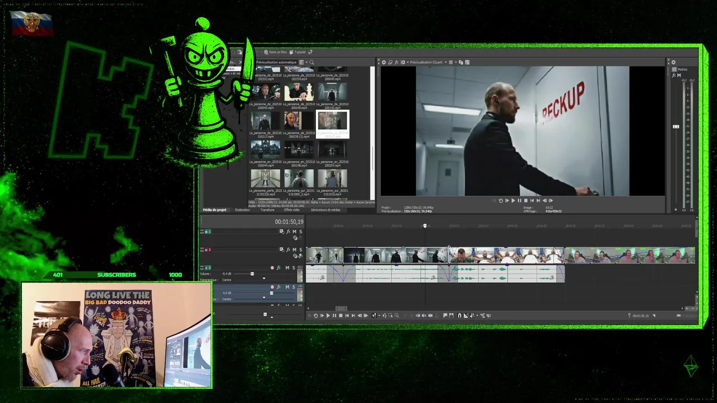
Task: Open track 2 track motion icon
Action: (x=282, y=250)
